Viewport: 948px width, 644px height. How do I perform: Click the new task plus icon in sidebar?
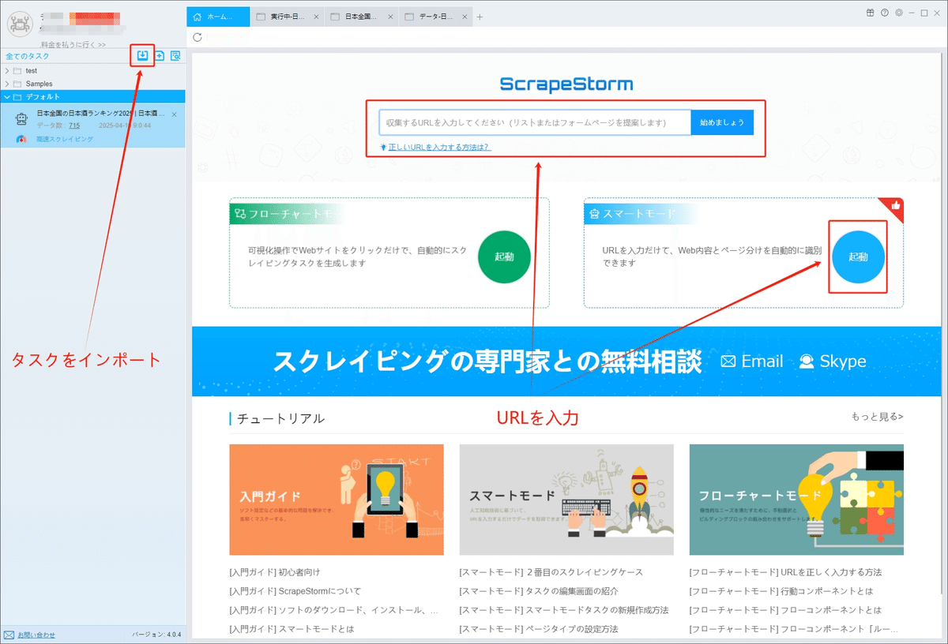coord(159,56)
